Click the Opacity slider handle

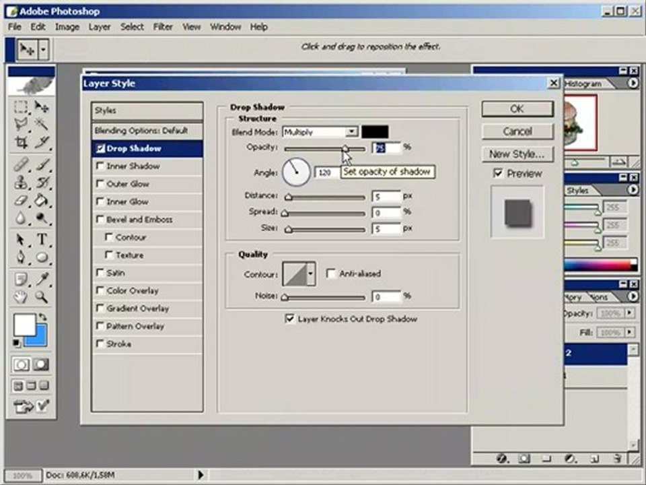[345, 148]
